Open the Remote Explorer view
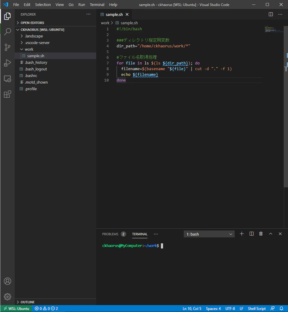This screenshot has width=288, height=312. tap(7, 79)
